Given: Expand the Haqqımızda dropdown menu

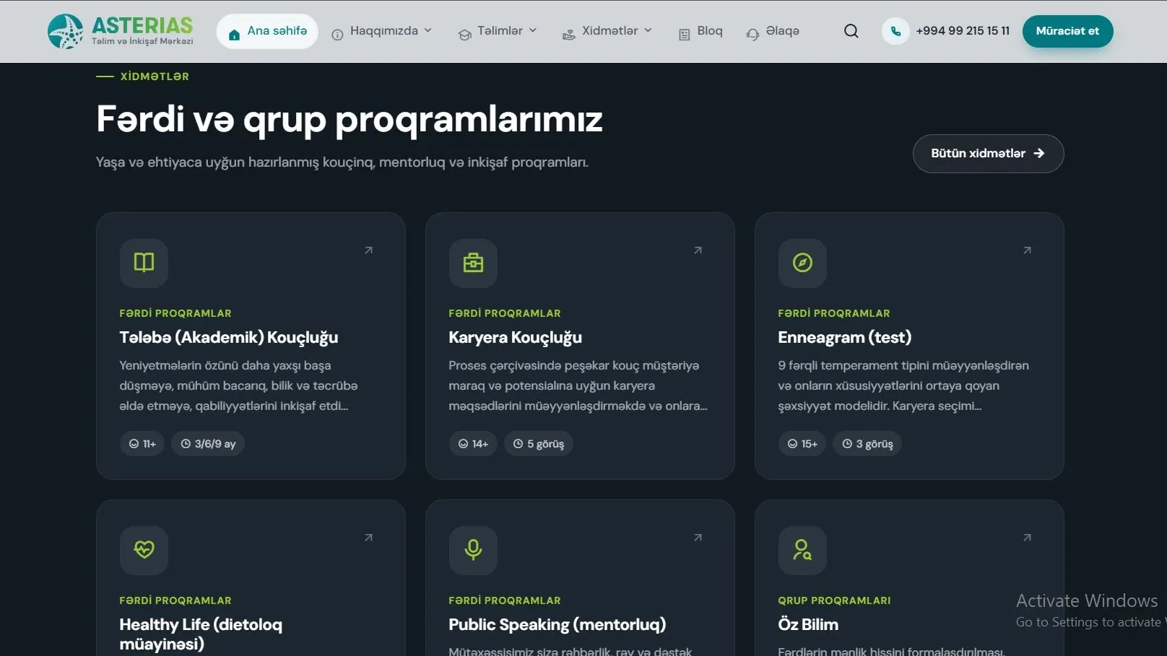Looking at the screenshot, I should pos(382,31).
